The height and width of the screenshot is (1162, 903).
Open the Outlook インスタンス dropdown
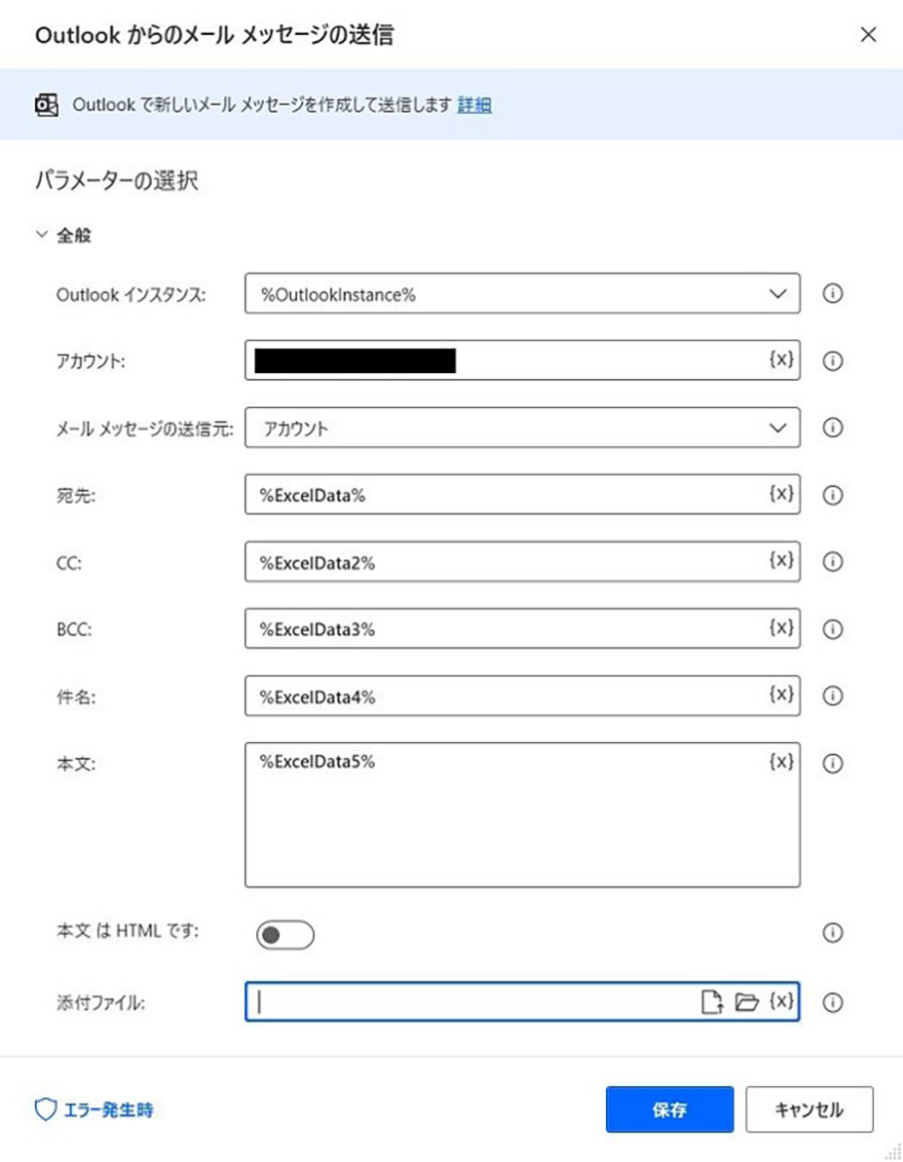pyautogui.click(x=522, y=293)
